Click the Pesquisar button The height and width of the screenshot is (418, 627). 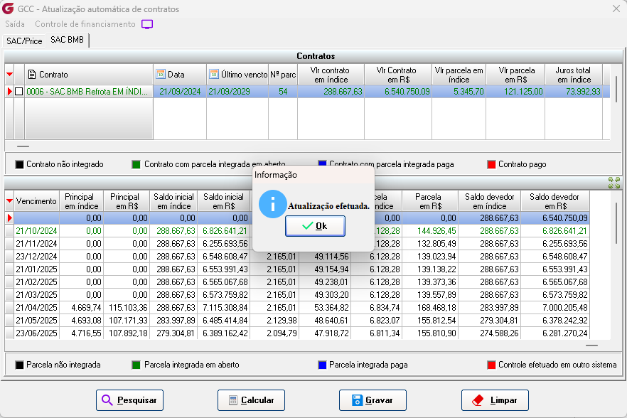pyautogui.click(x=129, y=400)
